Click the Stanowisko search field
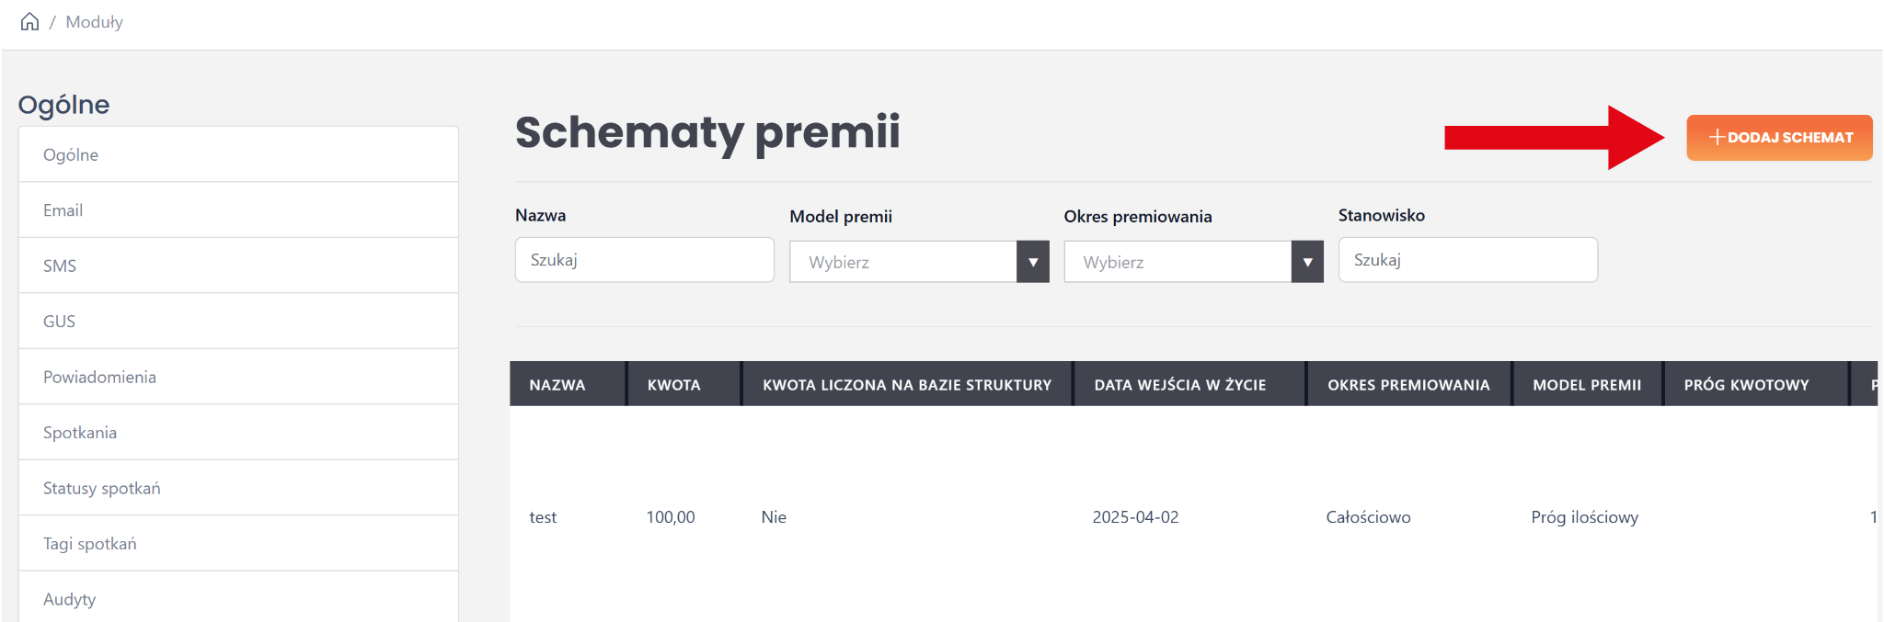1884x622 pixels. [x=1466, y=260]
